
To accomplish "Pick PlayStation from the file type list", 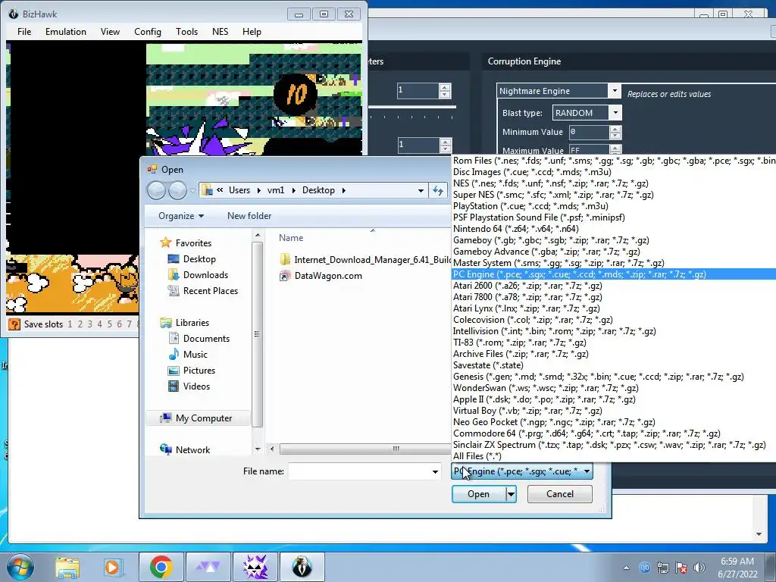I will pos(614,206).
